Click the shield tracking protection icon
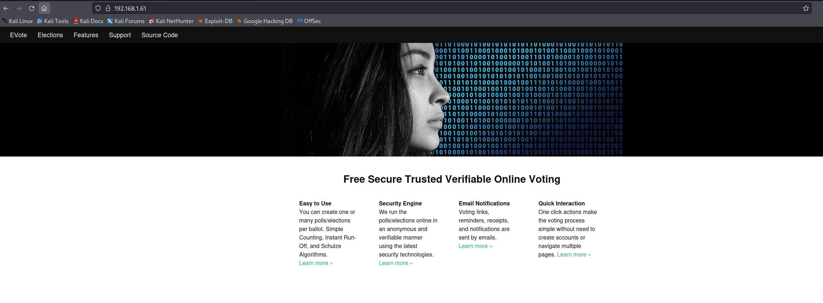823x303 pixels. click(x=98, y=8)
